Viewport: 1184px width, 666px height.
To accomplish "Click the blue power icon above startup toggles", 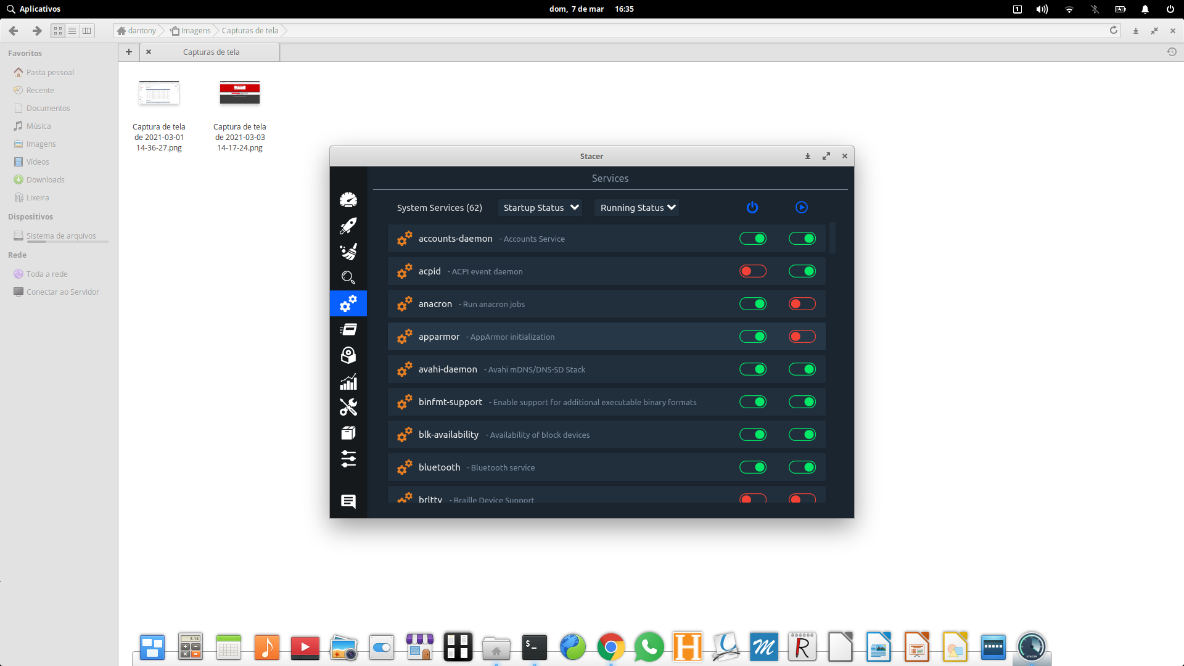I will pos(752,207).
